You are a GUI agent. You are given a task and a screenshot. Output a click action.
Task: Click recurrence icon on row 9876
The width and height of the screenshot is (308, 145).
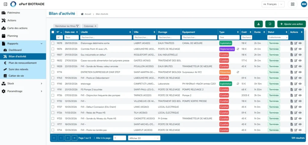pyautogui.click(x=238, y=49)
